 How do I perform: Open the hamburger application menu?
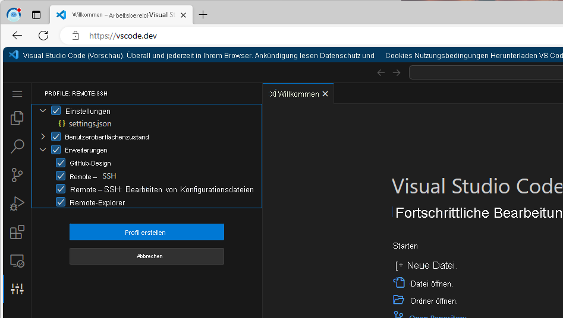point(17,94)
